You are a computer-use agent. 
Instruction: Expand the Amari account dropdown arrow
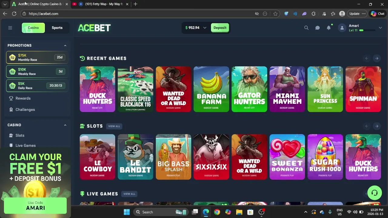pyautogui.click(x=380, y=28)
